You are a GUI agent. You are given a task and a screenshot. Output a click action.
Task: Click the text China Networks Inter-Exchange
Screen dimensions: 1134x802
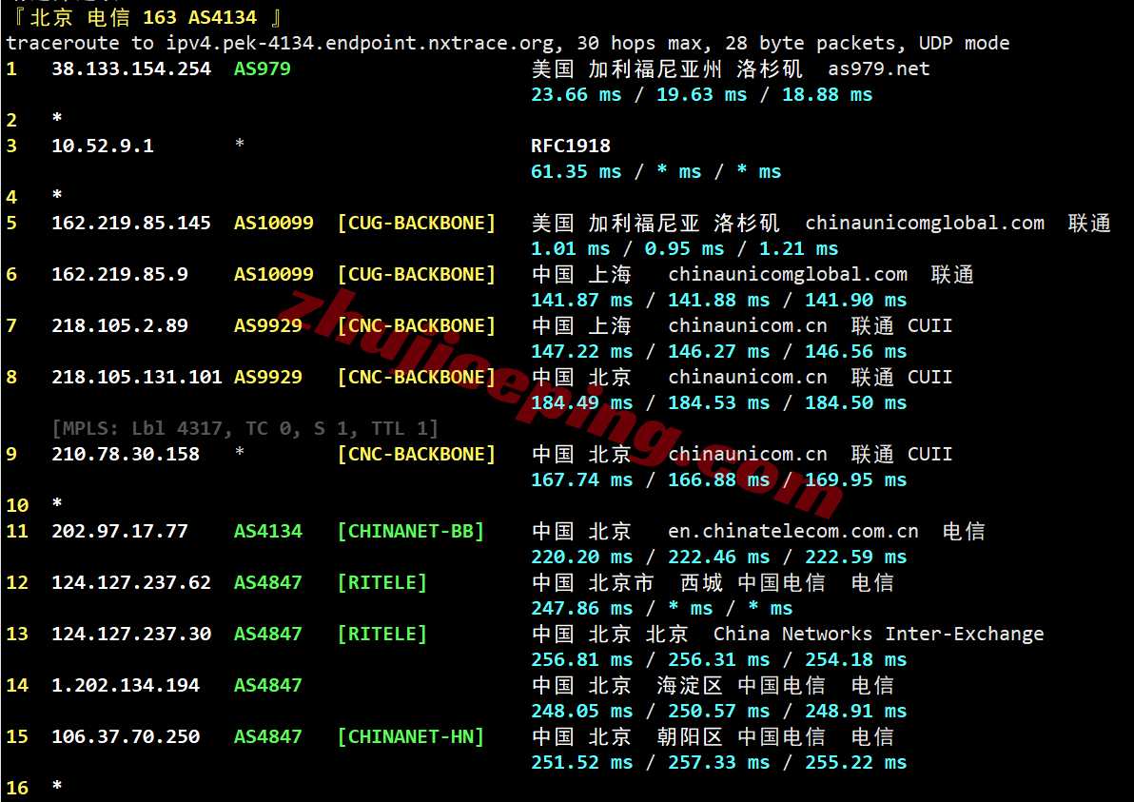coord(879,634)
